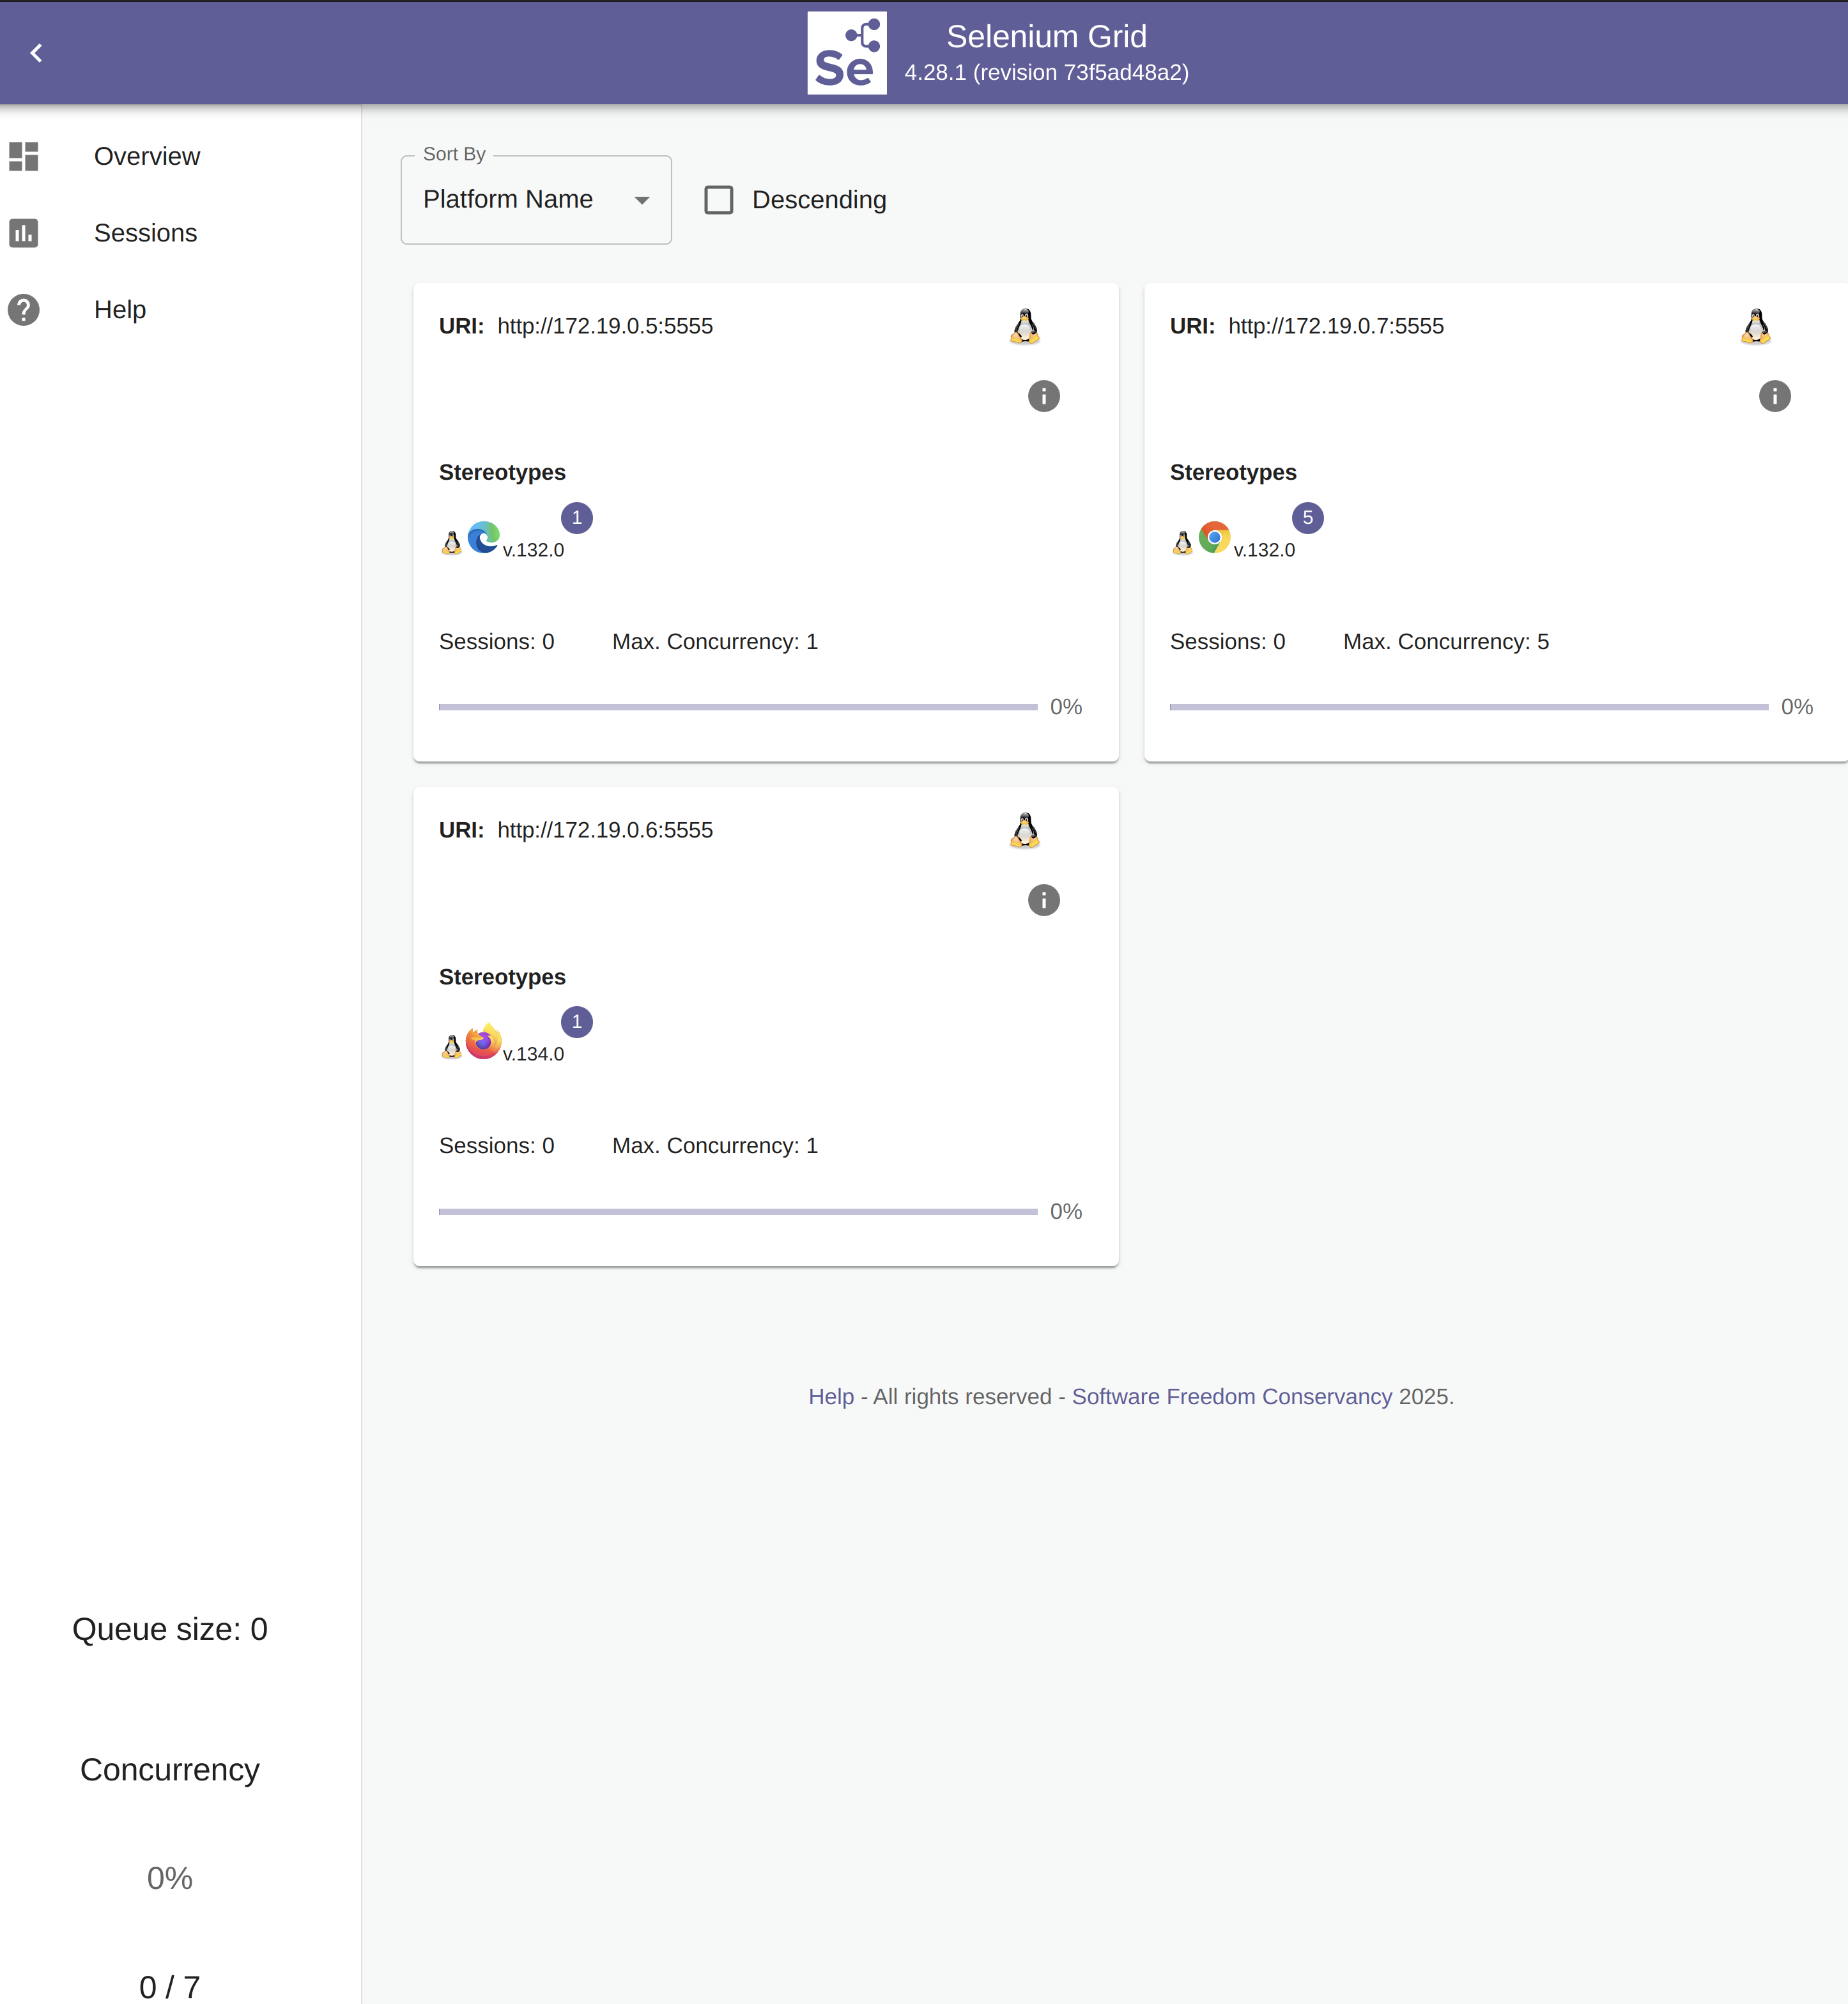Click the Firefox browser stereotype icon
The height and width of the screenshot is (2004, 1848).
(483, 1041)
